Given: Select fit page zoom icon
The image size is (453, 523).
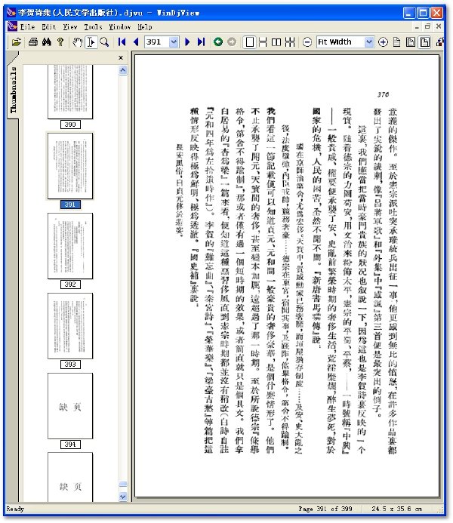Looking at the screenshot, I should tap(411, 42).
